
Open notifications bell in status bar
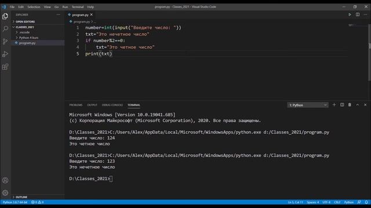[366, 202]
